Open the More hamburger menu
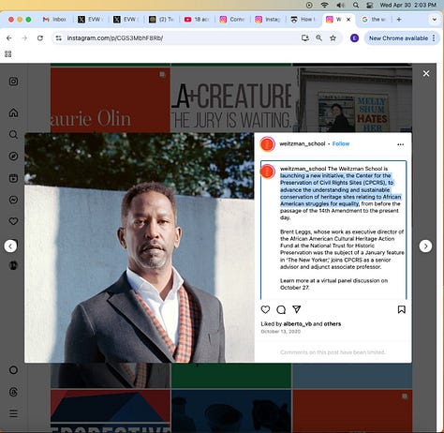444x433 pixels. [13, 413]
